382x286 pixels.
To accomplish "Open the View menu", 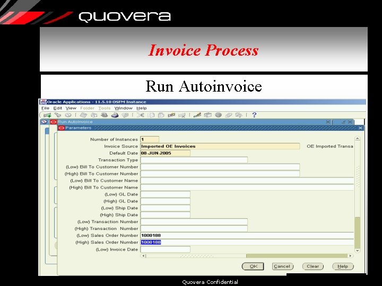I will (x=71, y=108).
